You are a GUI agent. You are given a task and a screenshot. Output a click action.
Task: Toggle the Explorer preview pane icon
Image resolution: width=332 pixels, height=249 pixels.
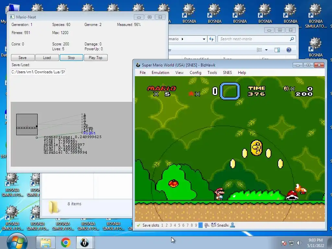[x=277, y=50]
